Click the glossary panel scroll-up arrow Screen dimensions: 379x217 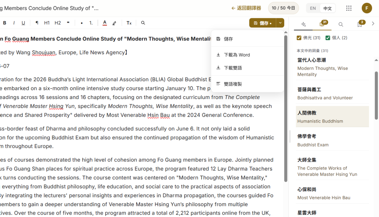[x=376, y=60]
